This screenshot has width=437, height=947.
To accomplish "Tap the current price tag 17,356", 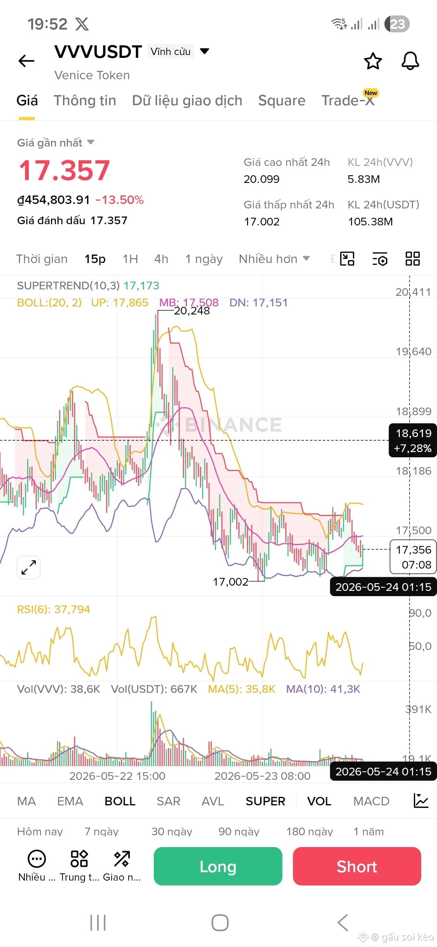I will (x=413, y=557).
